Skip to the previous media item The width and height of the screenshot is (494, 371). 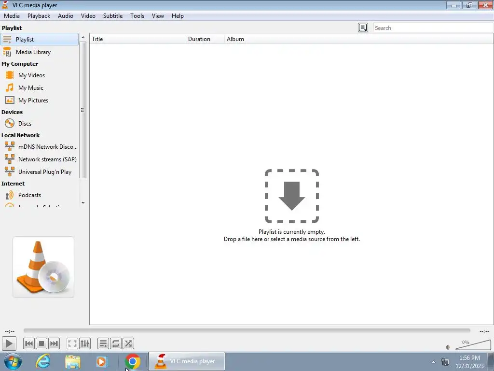29,343
